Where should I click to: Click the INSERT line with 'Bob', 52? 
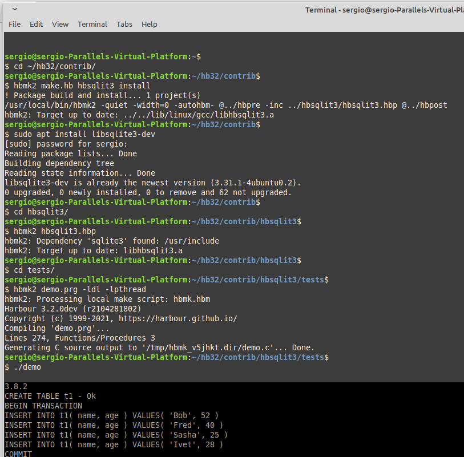tap(111, 415)
